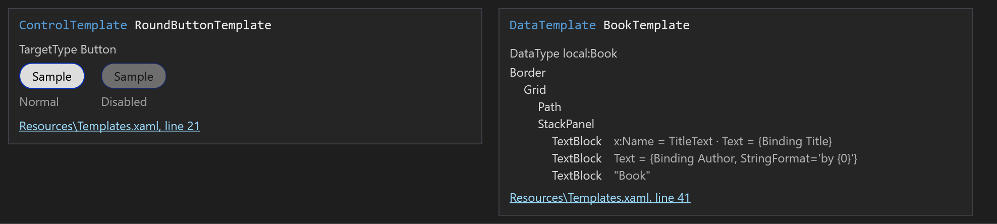Select the TextBlock bound to Author

tap(577, 158)
